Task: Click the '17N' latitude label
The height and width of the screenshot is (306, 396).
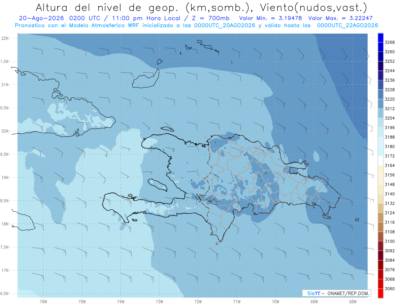Action: coord(5,270)
